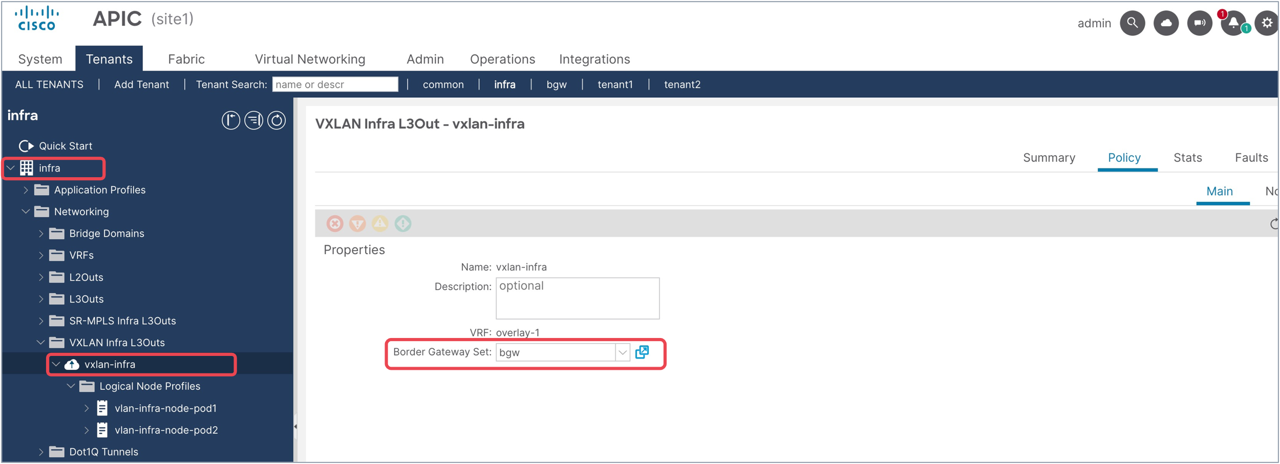Open the tenant1 link
Viewport: 1280px width, 464px height.
tap(615, 85)
